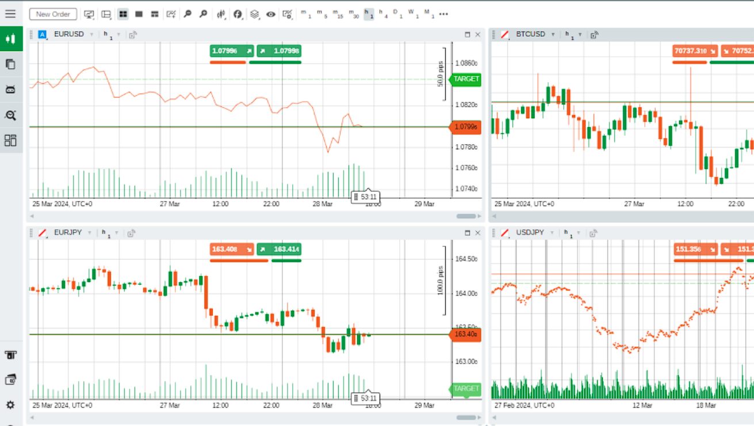Select the m1 timeframe
The image size is (754, 426).
tap(306, 14)
